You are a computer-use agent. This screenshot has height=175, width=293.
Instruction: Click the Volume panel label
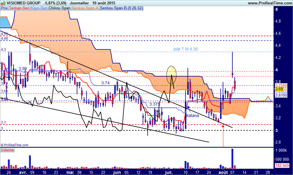coord(7,150)
